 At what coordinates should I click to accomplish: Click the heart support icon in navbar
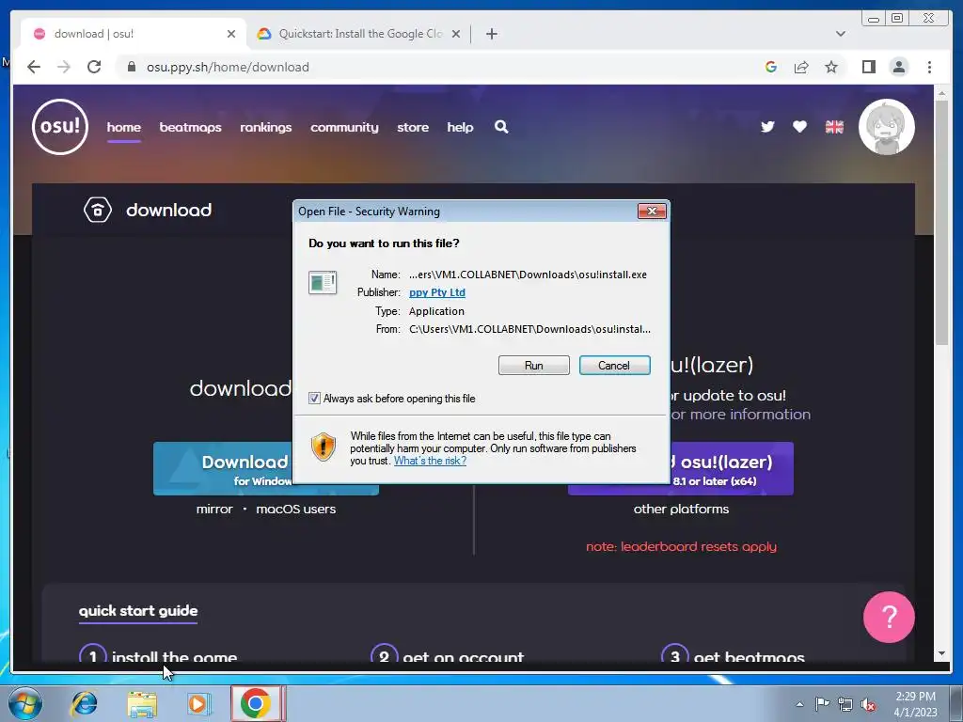(799, 127)
